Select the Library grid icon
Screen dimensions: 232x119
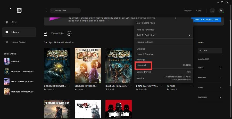(x=7, y=32)
